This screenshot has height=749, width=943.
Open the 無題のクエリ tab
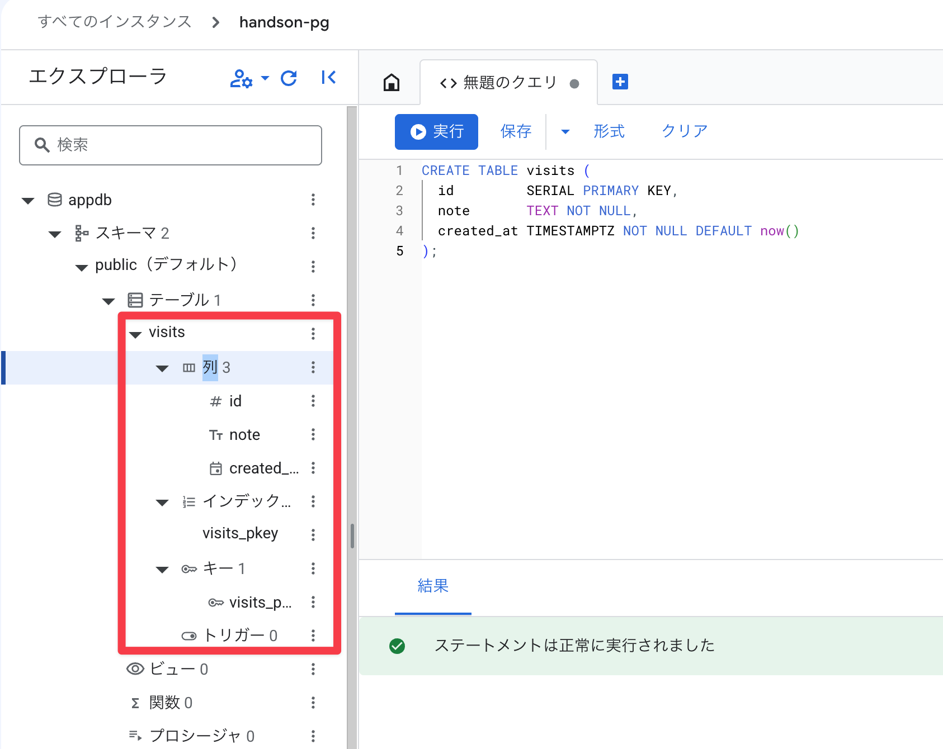(x=508, y=83)
